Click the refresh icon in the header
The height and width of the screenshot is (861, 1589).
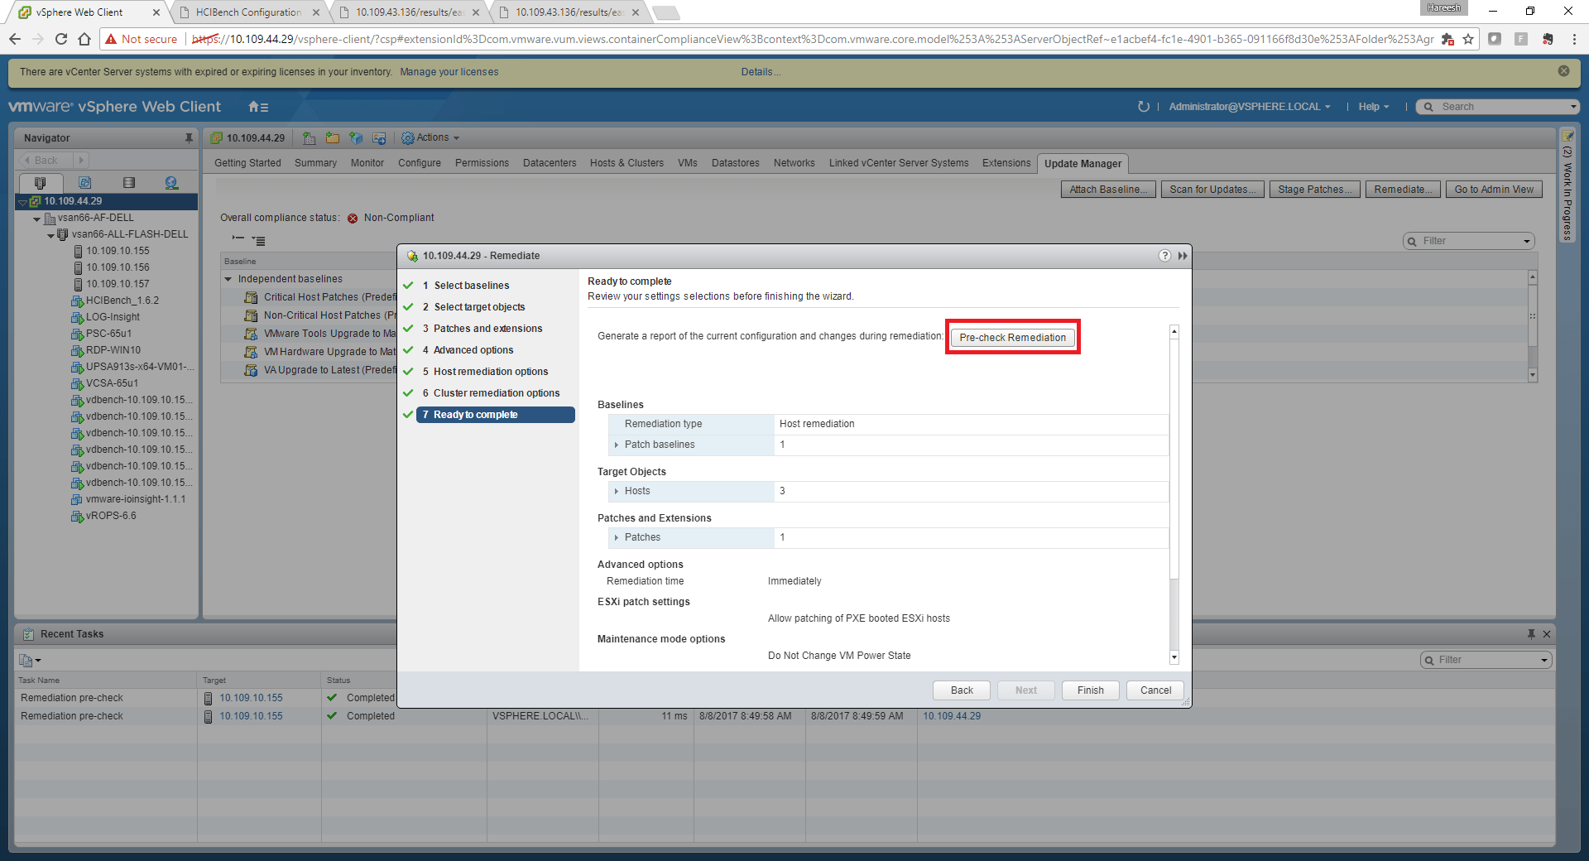1143,107
